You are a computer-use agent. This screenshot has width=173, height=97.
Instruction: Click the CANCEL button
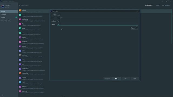click(125, 78)
